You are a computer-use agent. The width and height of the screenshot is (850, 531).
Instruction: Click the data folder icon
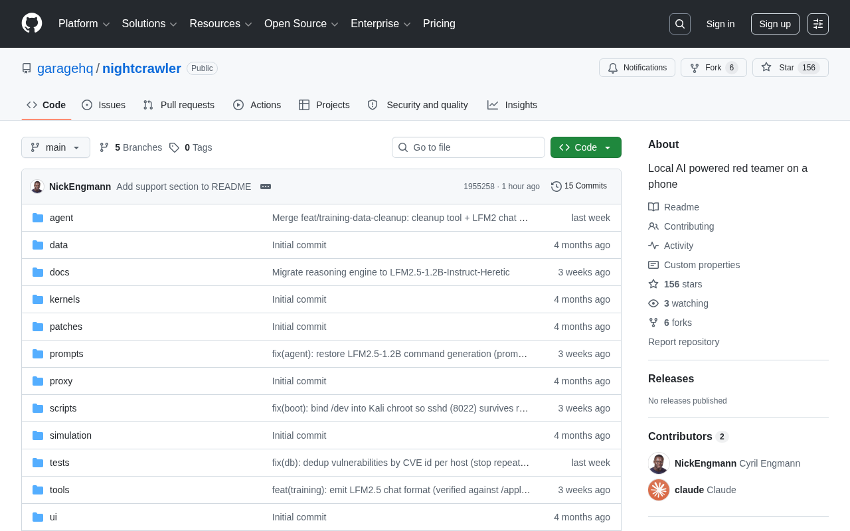(x=38, y=245)
